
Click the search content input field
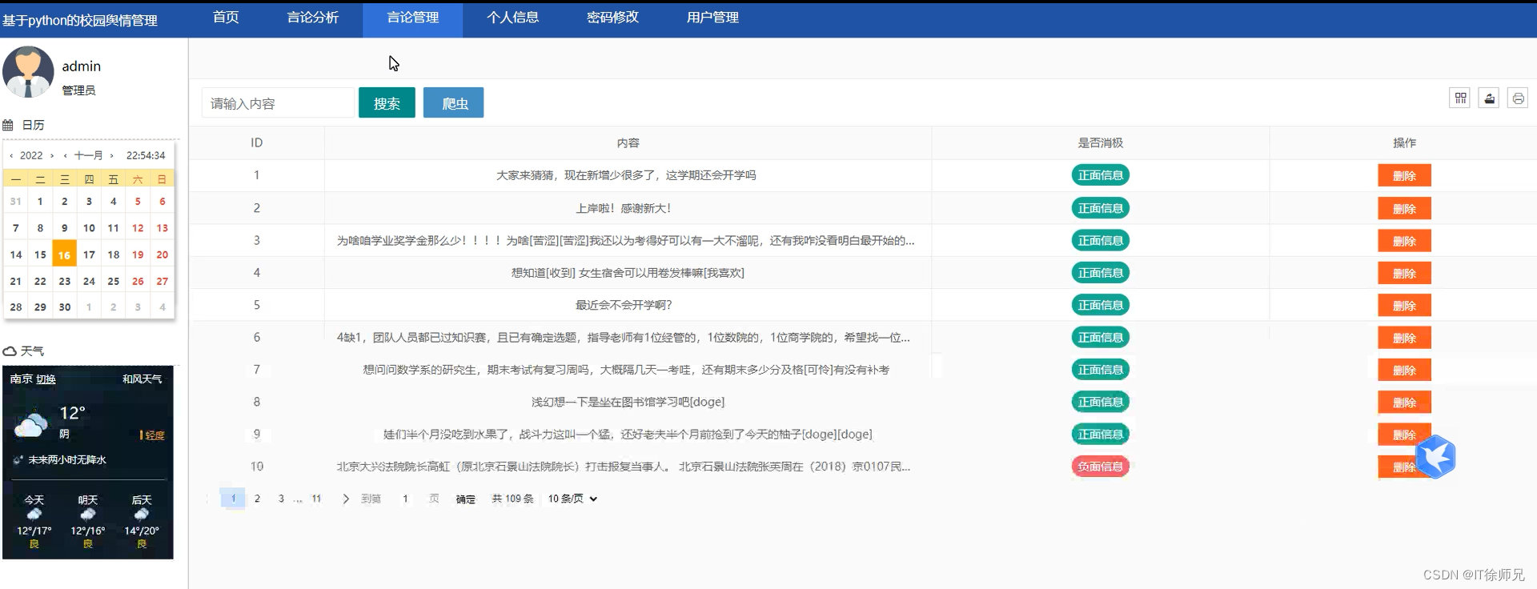[277, 103]
